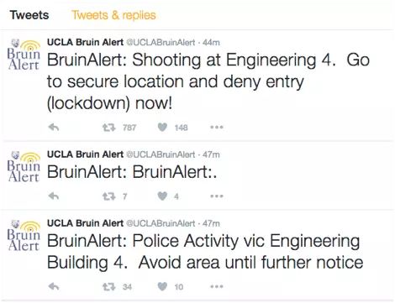Like the 'BruinAlert: BruinAlert:.' tweet
This screenshot has height=303, width=395.
[x=162, y=196]
